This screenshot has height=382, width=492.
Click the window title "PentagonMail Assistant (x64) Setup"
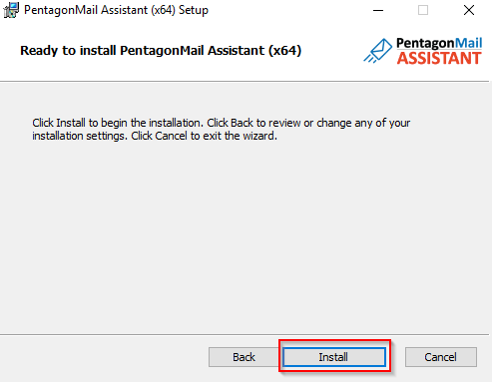point(116,10)
